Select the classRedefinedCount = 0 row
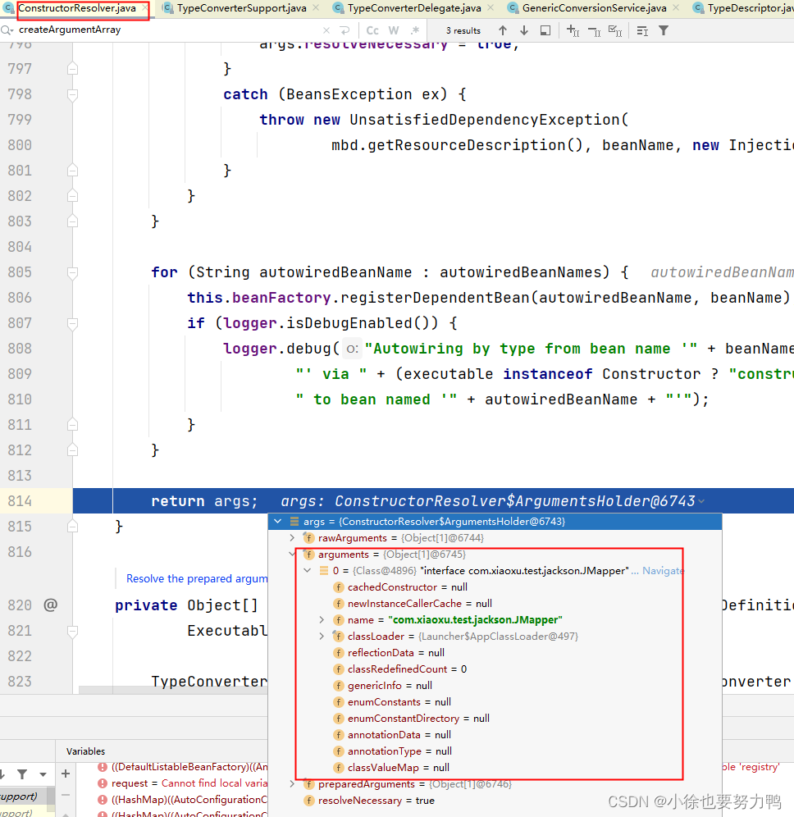 click(x=495, y=669)
